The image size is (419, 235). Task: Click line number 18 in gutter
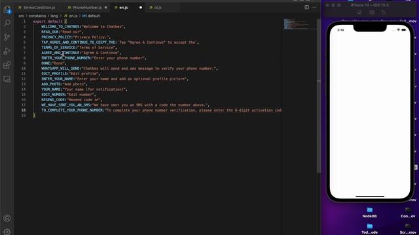[x=24, y=110]
